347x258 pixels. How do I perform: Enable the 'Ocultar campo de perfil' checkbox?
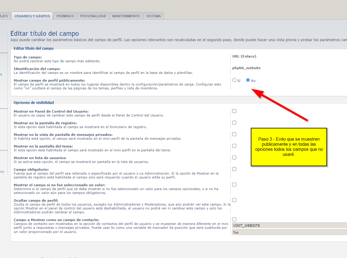(234, 200)
